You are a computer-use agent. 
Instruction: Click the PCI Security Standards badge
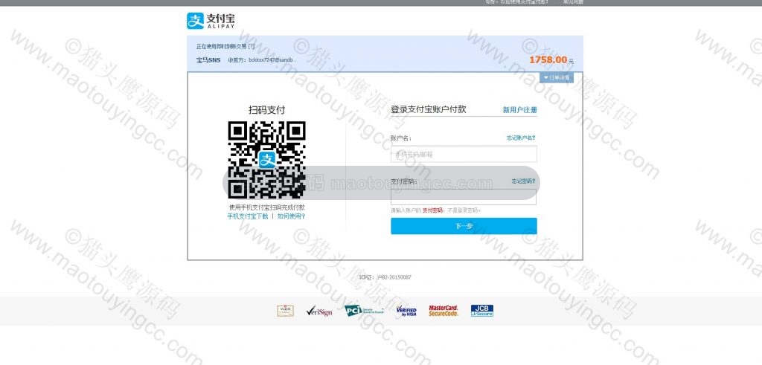[364, 311]
